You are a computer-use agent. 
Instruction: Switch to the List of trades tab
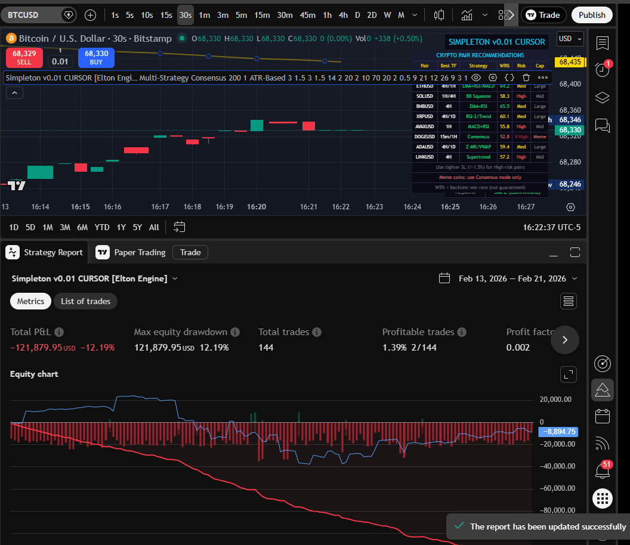point(85,301)
